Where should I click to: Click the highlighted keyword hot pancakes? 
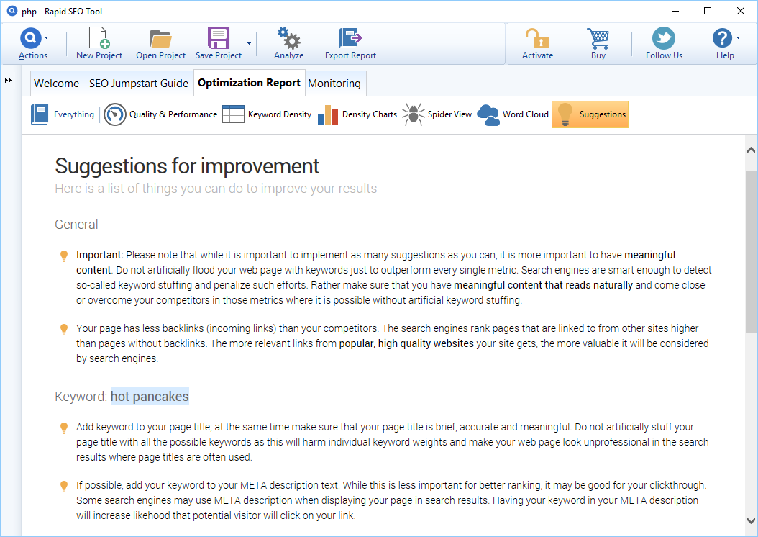click(x=150, y=397)
